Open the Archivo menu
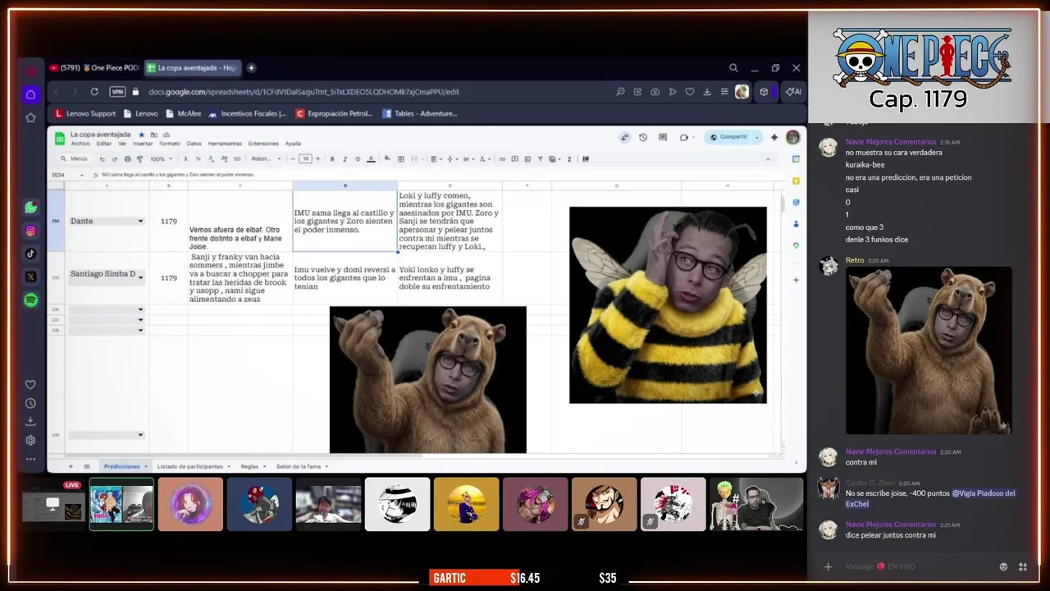This screenshot has width=1050, height=591. click(x=80, y=144)
